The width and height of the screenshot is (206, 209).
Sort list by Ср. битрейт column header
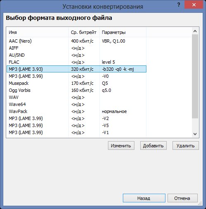[x=84, y=32]
